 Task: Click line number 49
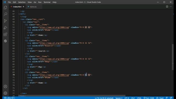(13, 19)
